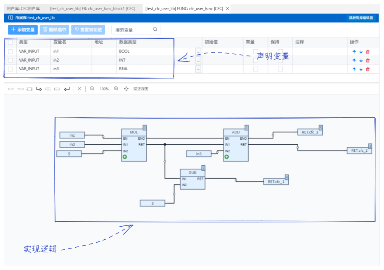Open data type picker for in1 row

point(198,52)
